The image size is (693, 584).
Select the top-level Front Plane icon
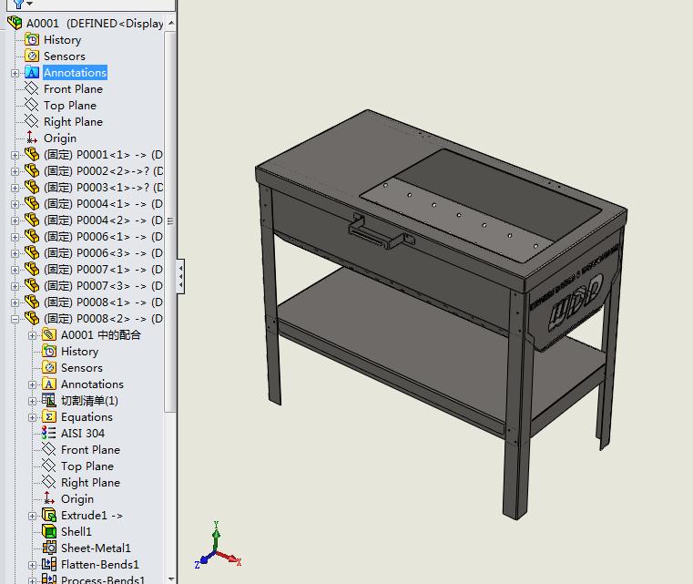tap(32, 88)
